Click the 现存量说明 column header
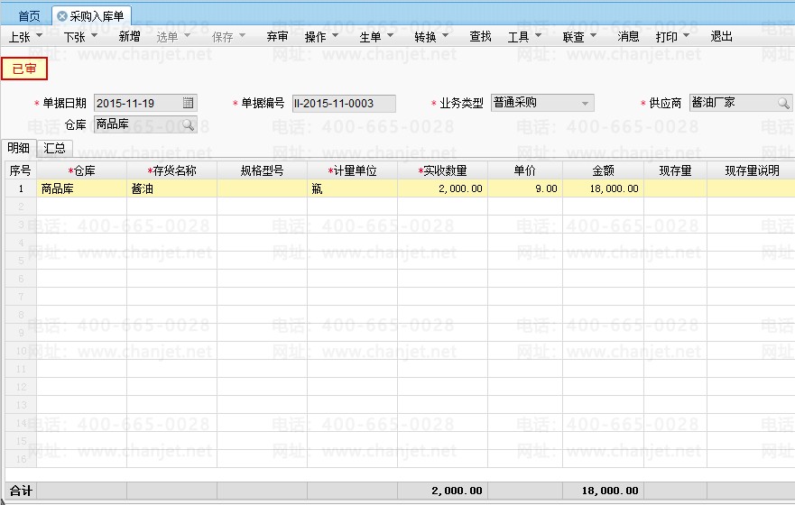 (x=752, y=170)
